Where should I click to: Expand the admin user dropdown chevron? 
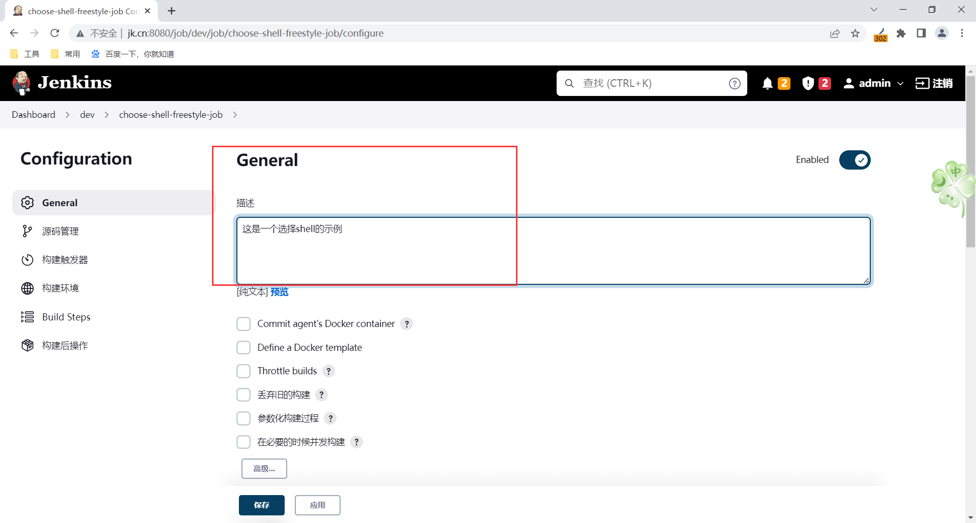(901, 84)
